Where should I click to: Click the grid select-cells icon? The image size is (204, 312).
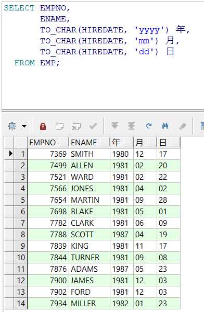12,126
